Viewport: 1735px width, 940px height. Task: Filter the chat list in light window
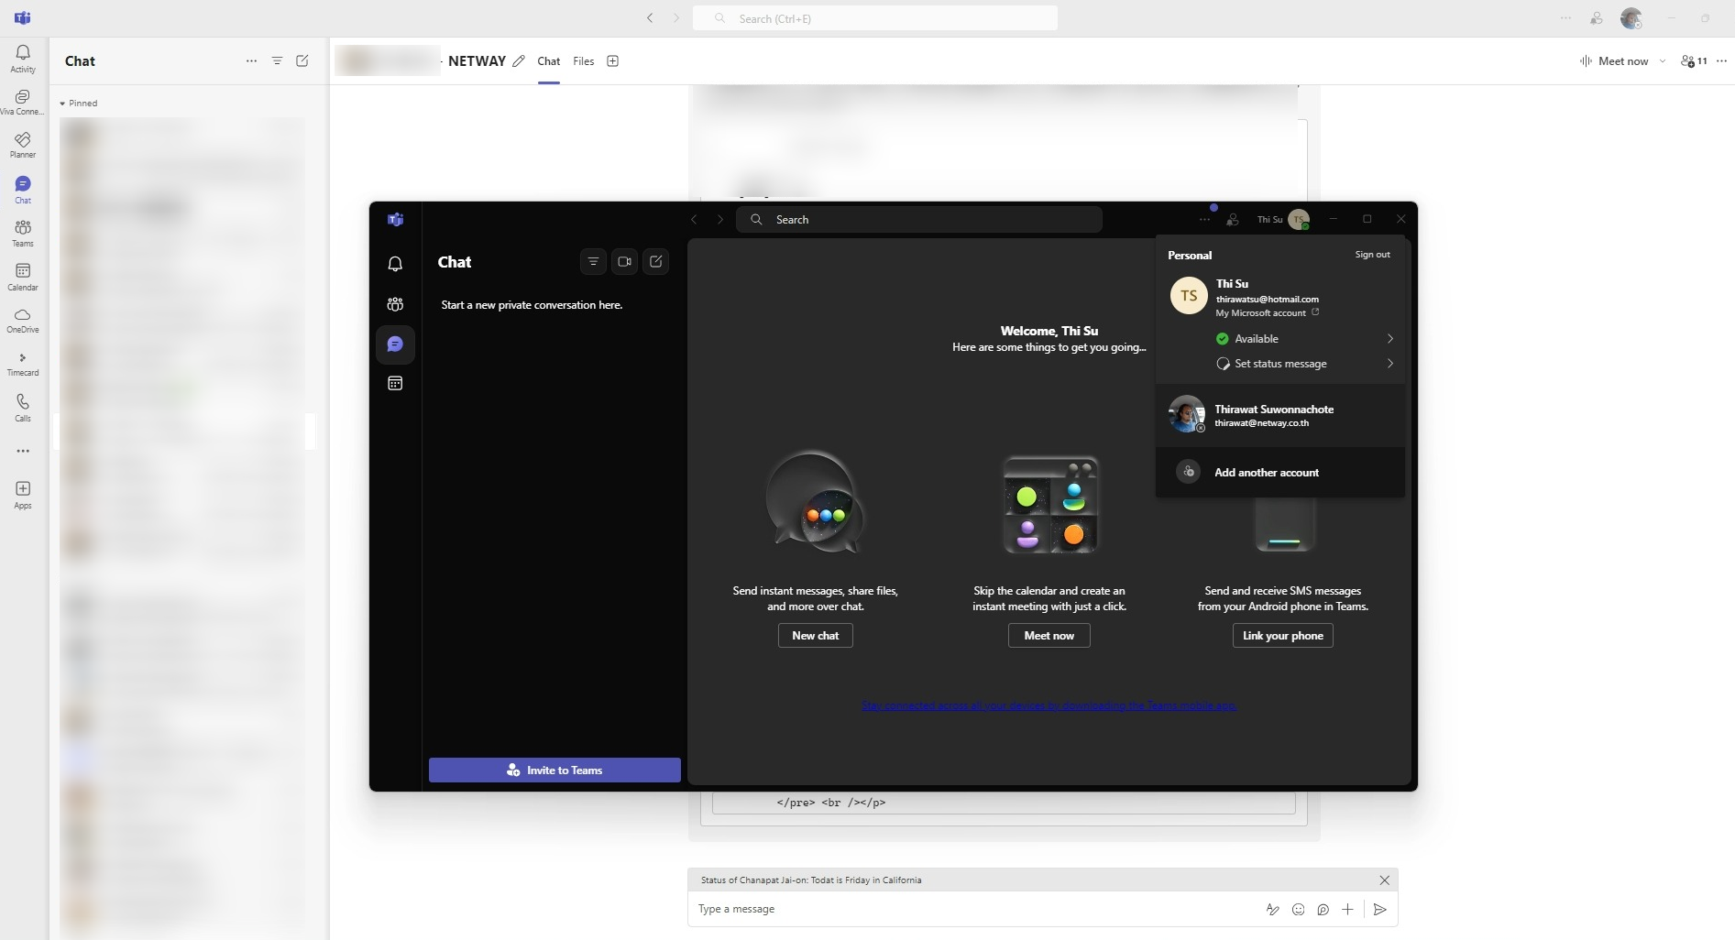coord(277,61)
